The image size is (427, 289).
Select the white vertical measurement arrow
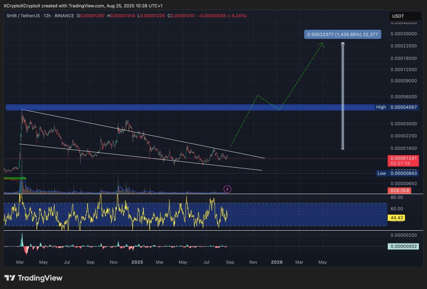[x=343, y=96]
